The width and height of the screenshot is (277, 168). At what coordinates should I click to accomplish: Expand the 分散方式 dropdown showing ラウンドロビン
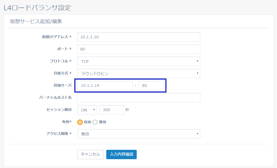click(138, 73)
